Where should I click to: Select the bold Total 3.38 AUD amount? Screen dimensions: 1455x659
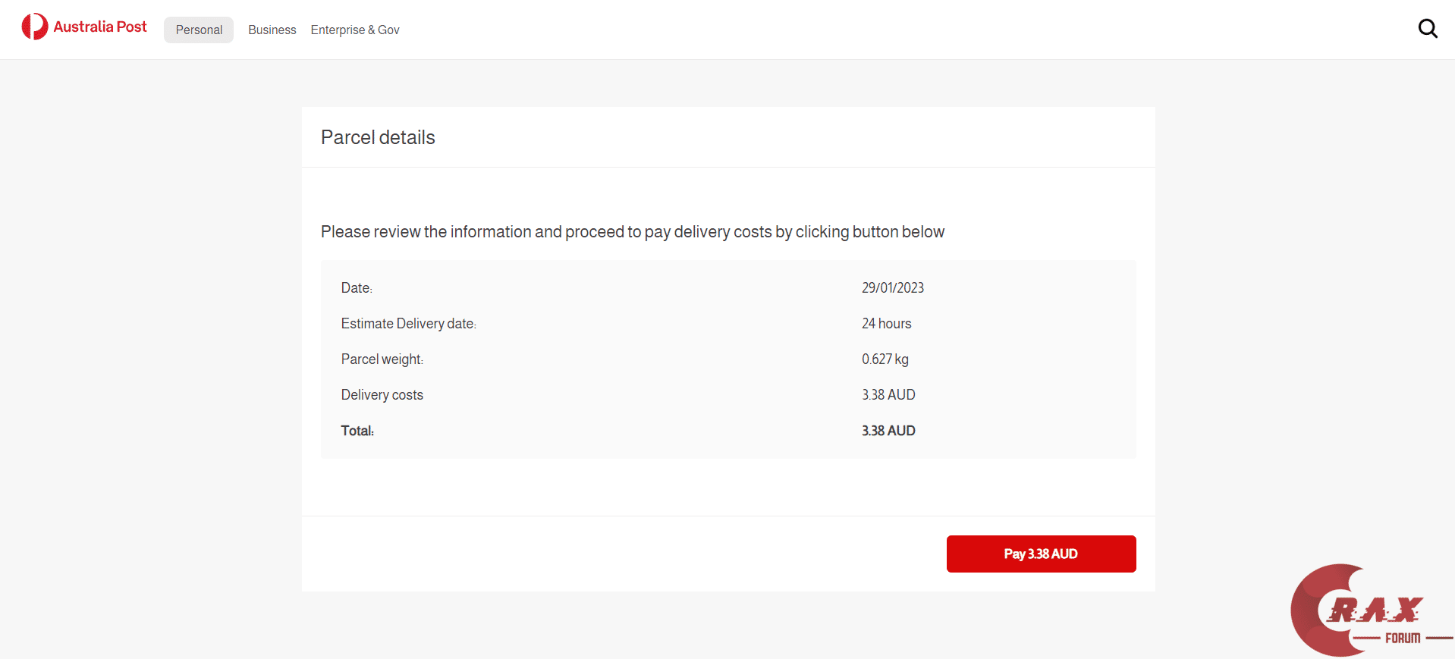888,431
